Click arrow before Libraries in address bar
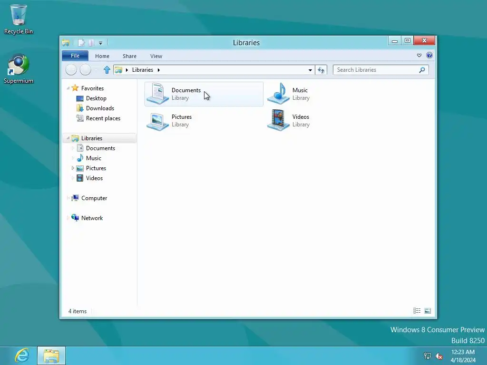The height and width of the screenshot is (365, 487). (127, 70)
